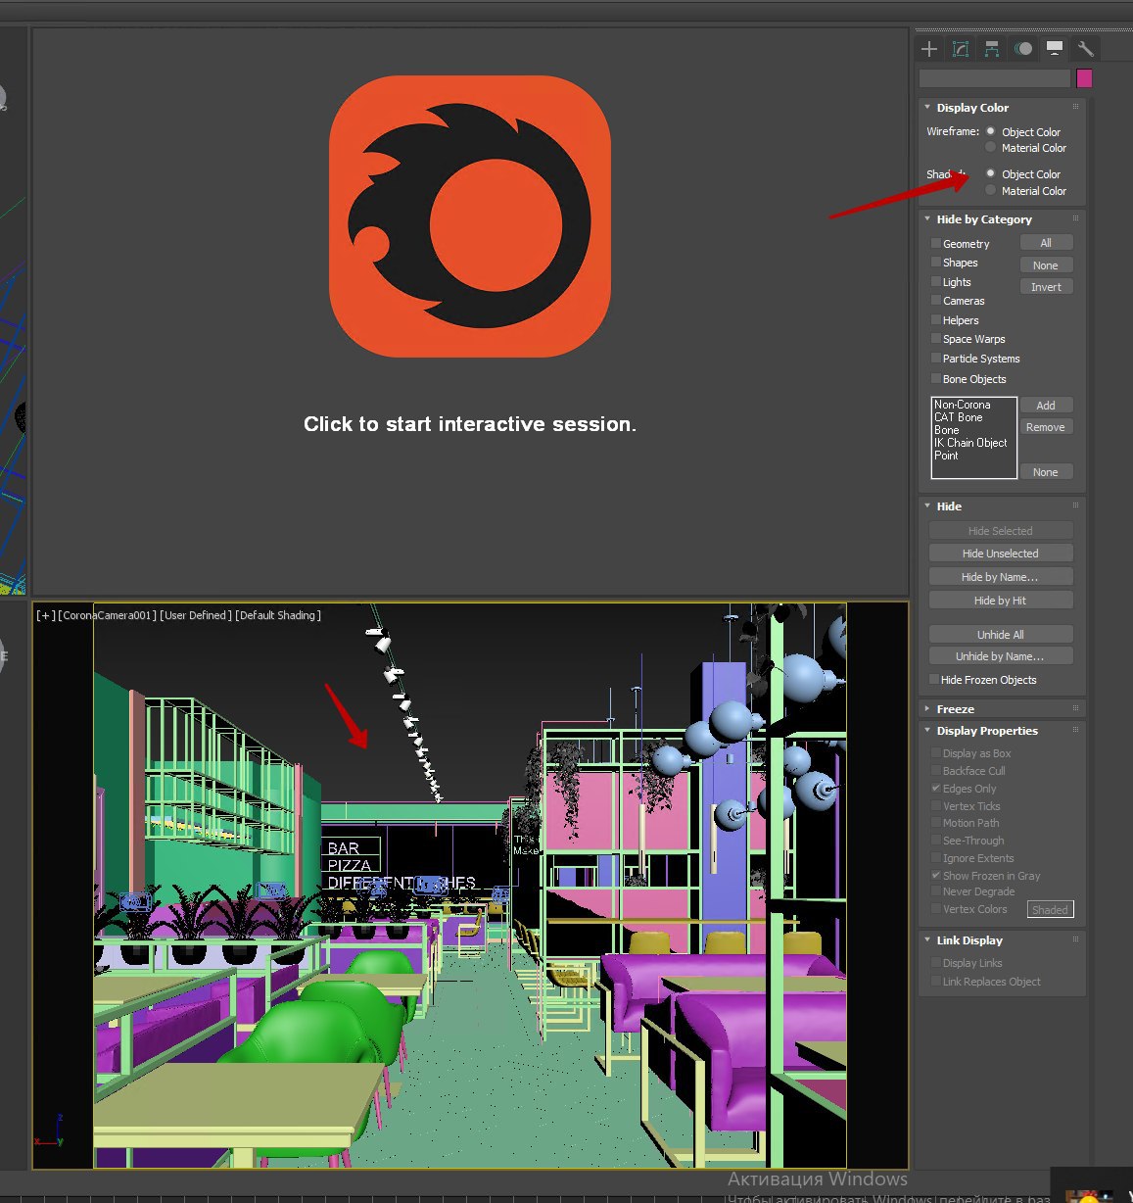Select Wireframe Material Color radio button
The image size is (1133, 1203).
[991, 147]
